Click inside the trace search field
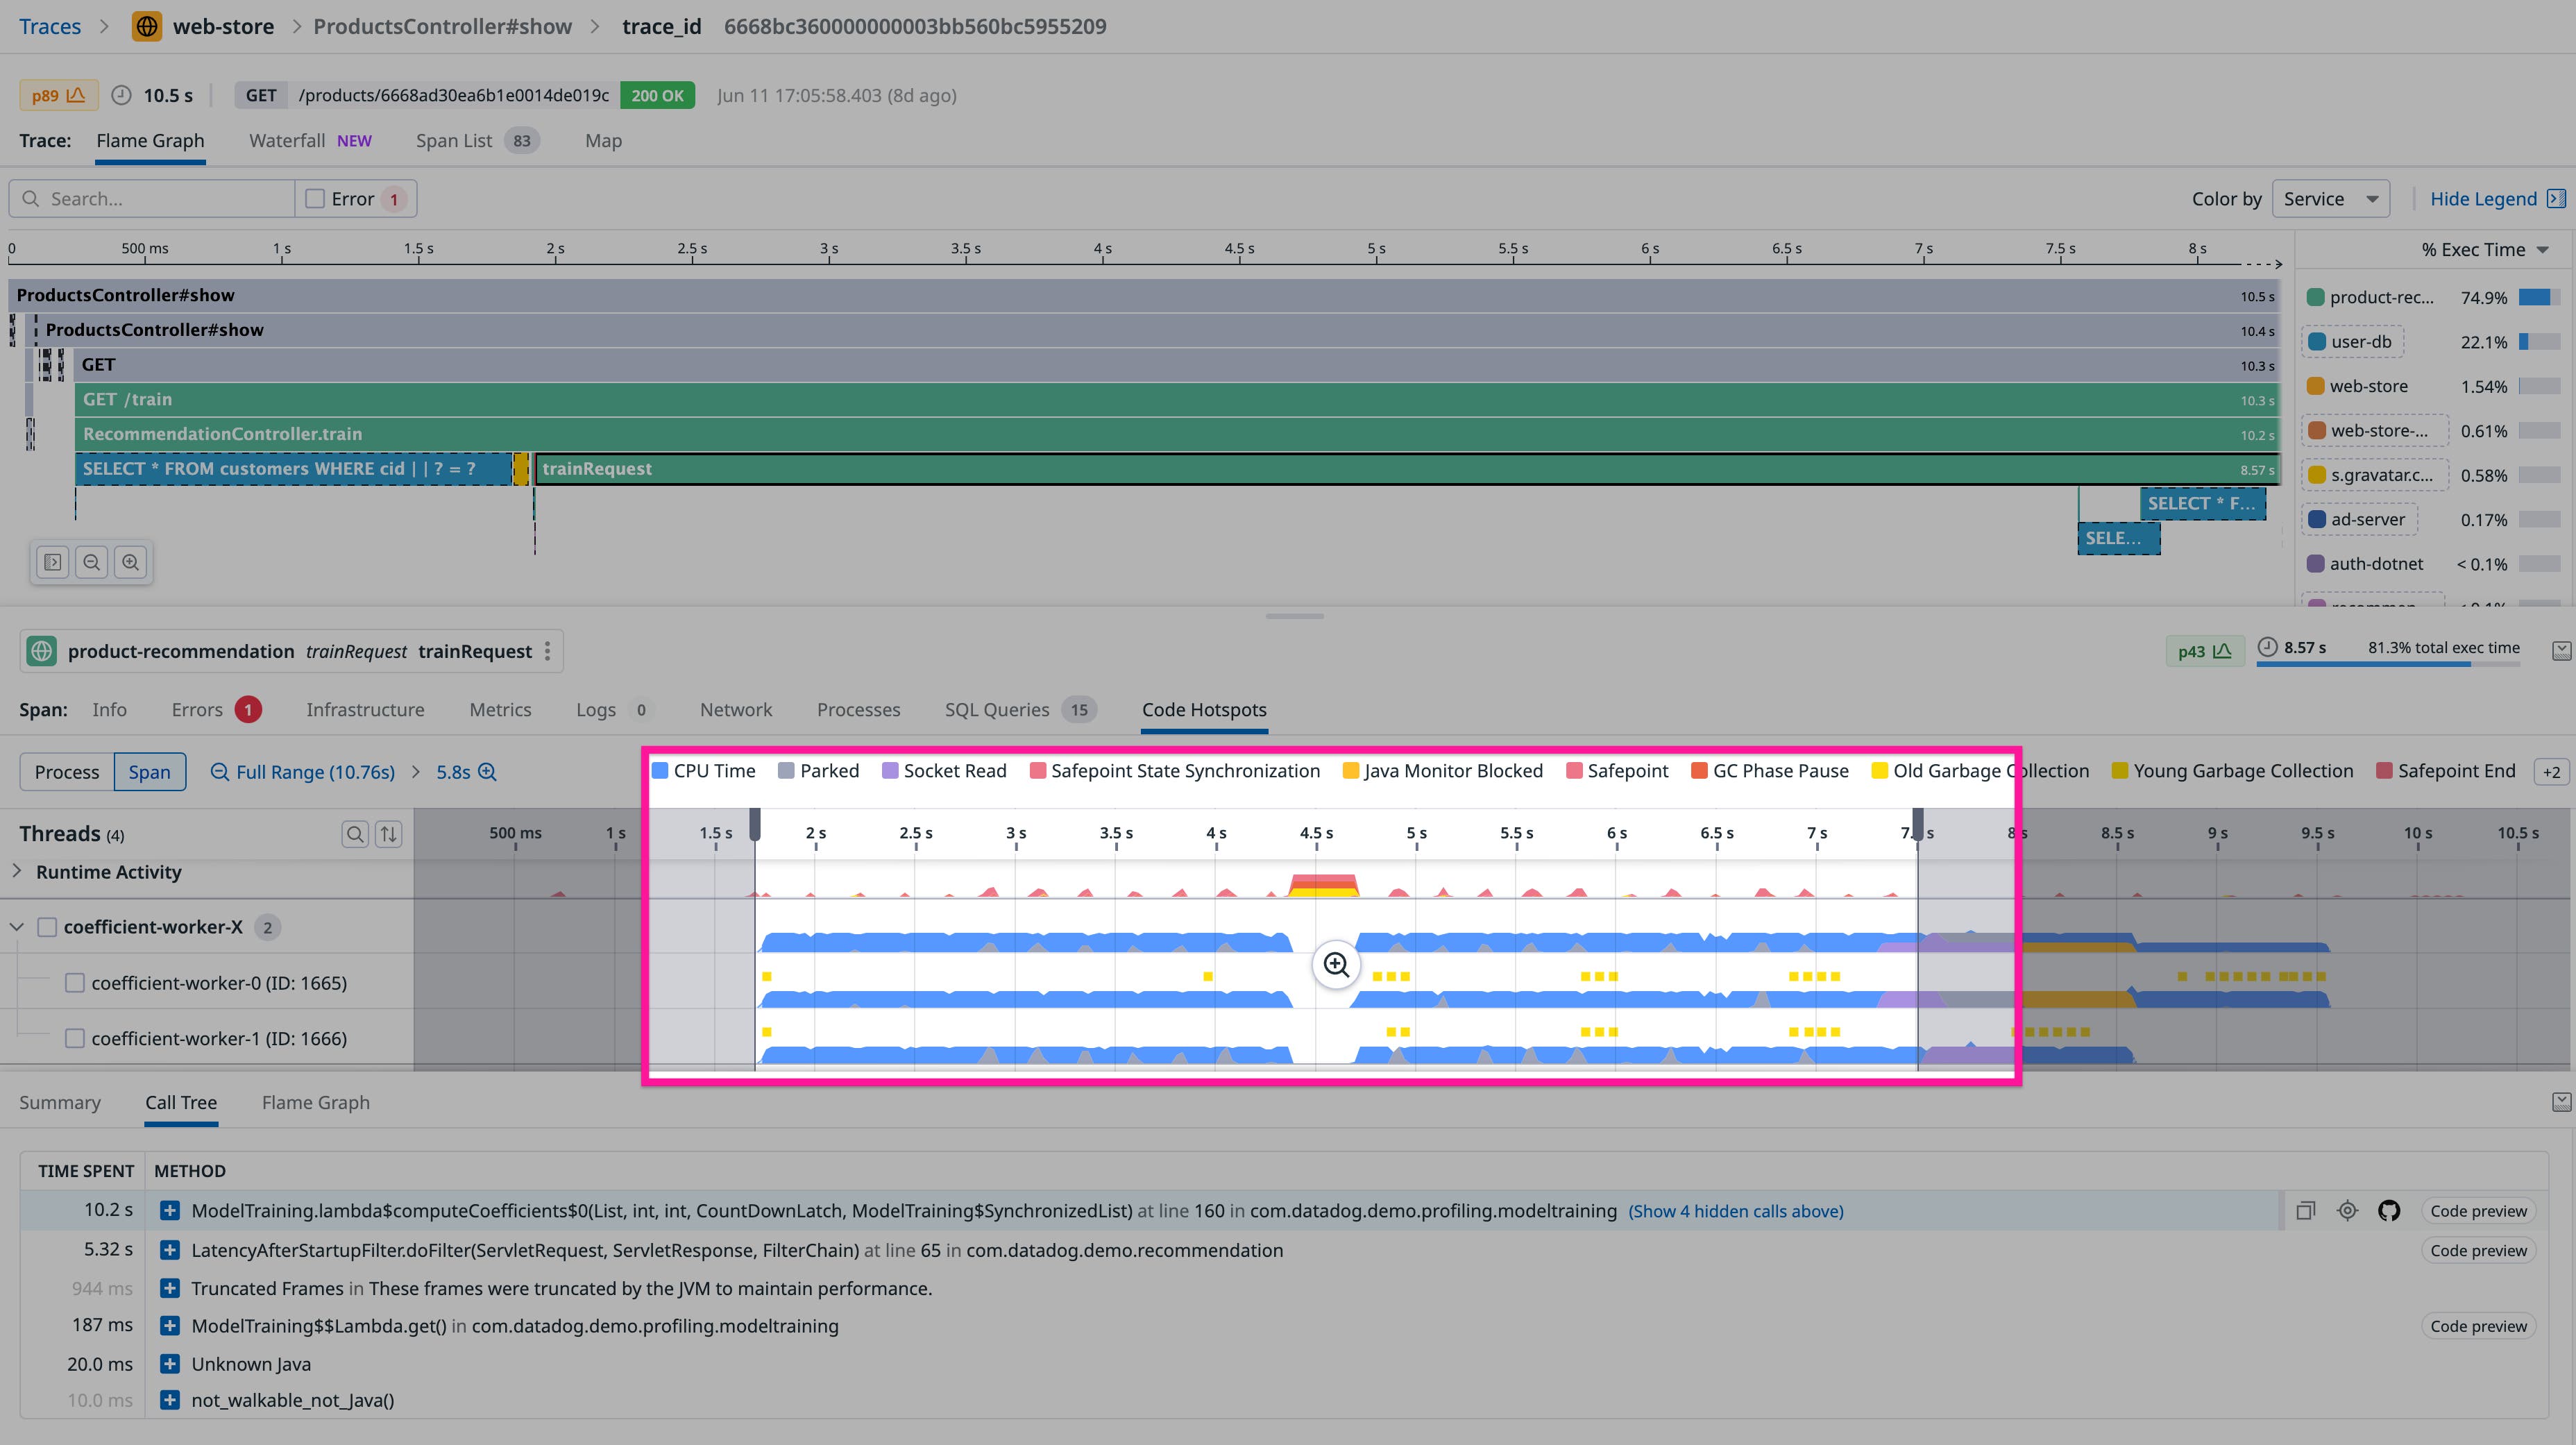Image resolution: width=2576 pixels, height=1445 pixels. coord(150,198)
